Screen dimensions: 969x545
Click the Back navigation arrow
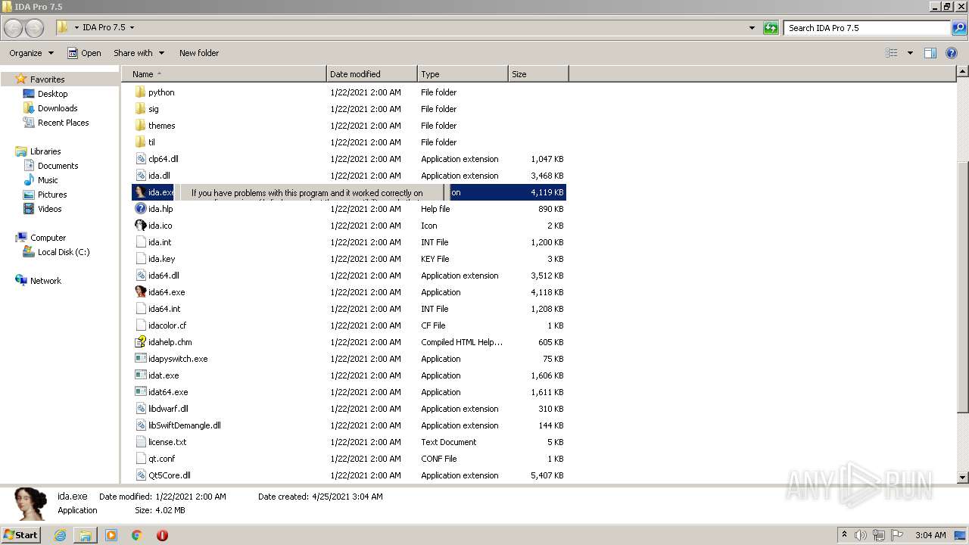pyautogui.click(x=14, y=28)
